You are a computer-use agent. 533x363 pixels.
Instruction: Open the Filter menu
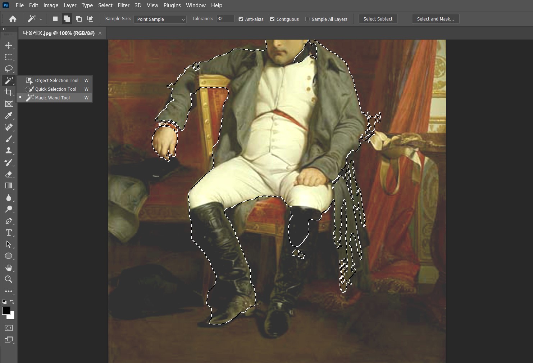[x=123, y=5]
